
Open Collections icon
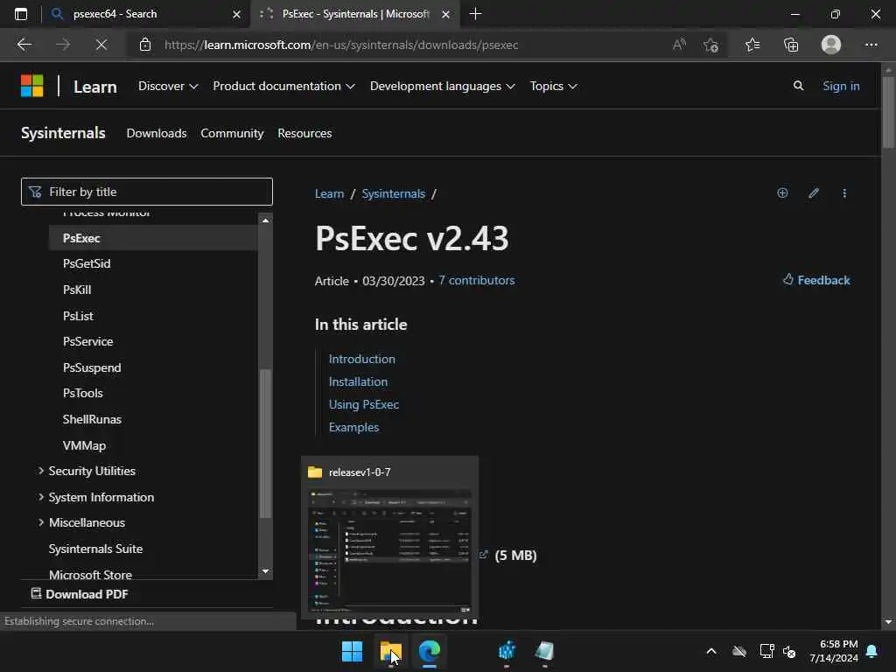click(x=791, y=45)
